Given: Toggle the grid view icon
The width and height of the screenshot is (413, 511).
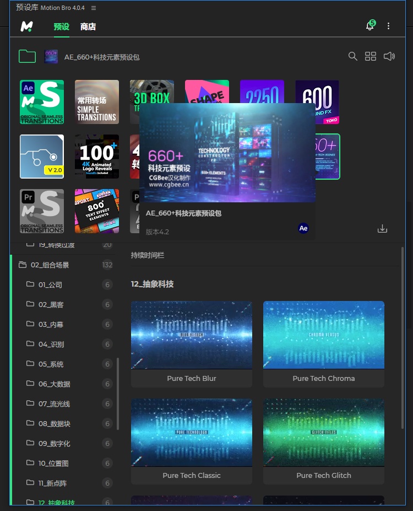Looking at the screenshot, I should [371, 56].
